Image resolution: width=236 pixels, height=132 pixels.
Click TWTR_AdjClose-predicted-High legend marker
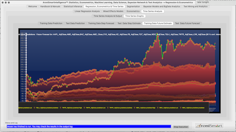tap(60, 108)
